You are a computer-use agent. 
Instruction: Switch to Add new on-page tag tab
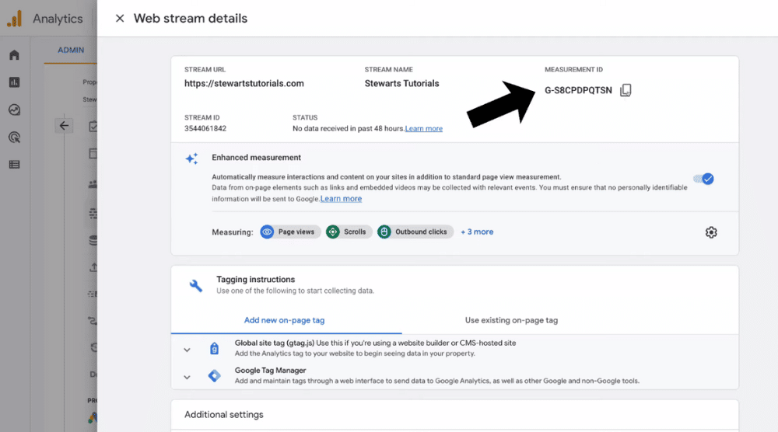284,320
